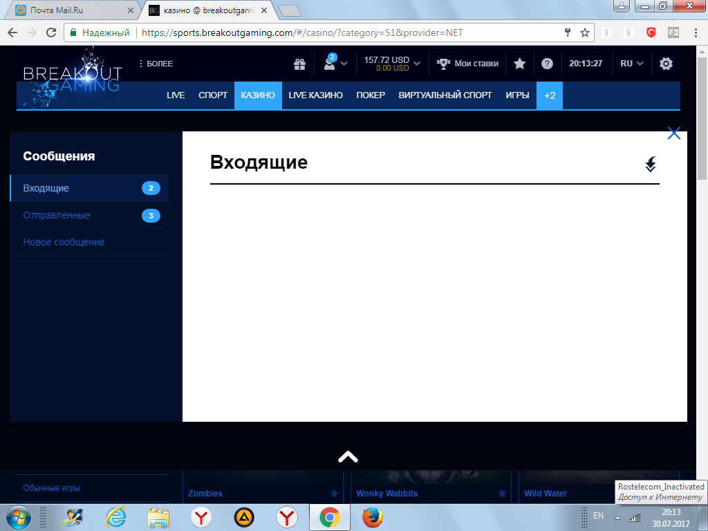Bookmark this page with star
Screen dimensions: 708x531
click(x=585, y=32)
